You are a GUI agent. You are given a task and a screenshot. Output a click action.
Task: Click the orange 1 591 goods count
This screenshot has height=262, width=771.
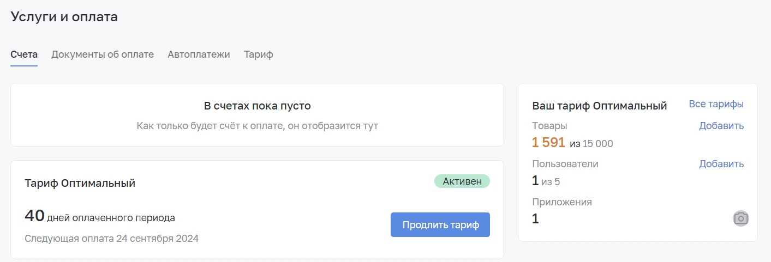[x=549, y=143]
